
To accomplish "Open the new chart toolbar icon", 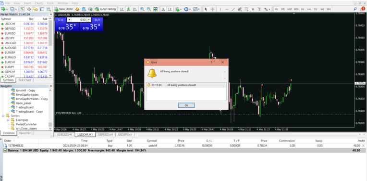I will (3, 9).
